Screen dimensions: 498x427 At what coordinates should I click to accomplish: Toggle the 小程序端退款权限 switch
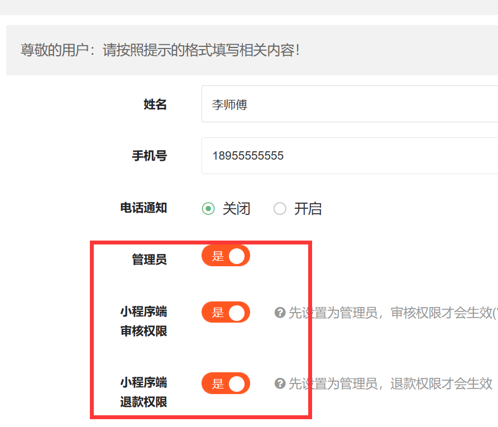[x=226, y=383]
